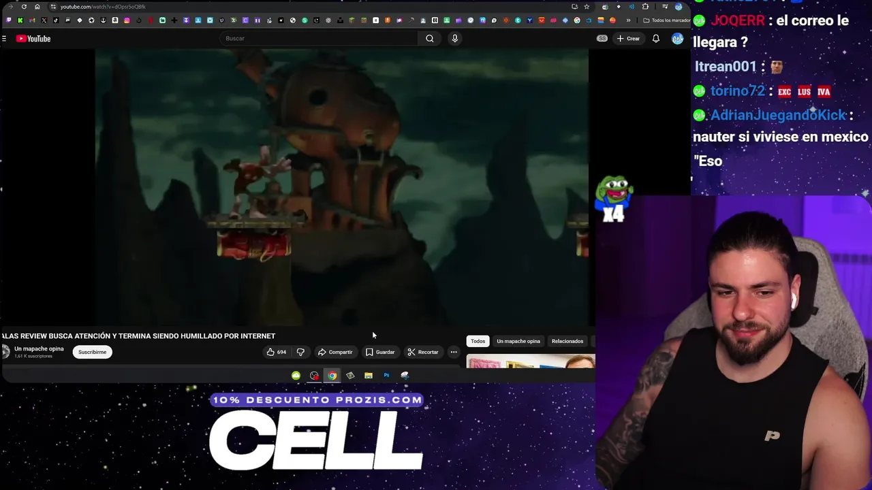Select the Todos filter chip
The image size is (872, 490).
(478, 341)
